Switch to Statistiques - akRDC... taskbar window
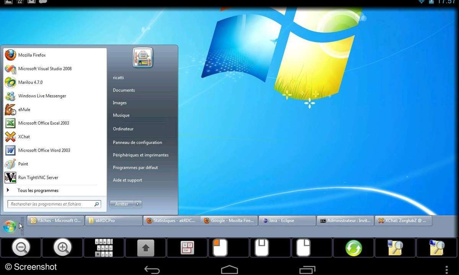Screen dimensions: 459x275 point(172,221)
